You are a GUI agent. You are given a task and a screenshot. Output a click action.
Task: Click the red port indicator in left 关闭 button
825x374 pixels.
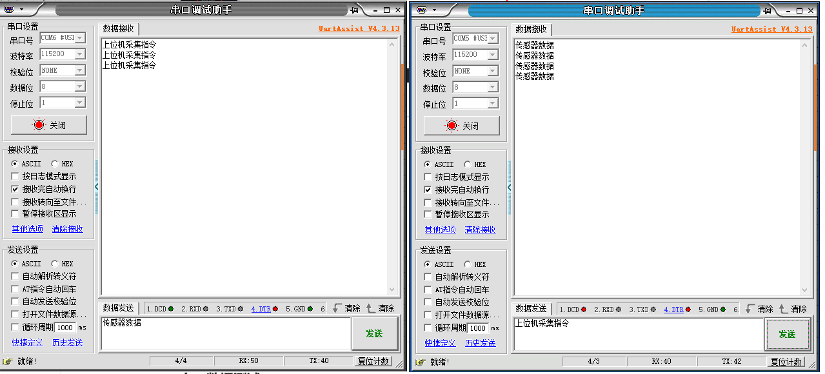coord(39,125)
